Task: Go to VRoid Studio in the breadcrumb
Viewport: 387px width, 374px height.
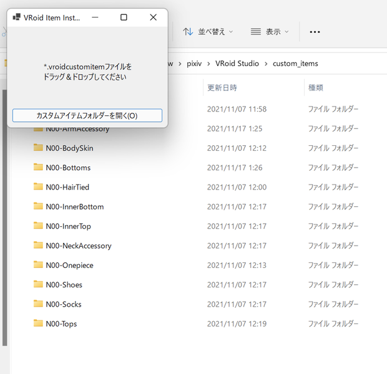Action: tap(237, 64)
